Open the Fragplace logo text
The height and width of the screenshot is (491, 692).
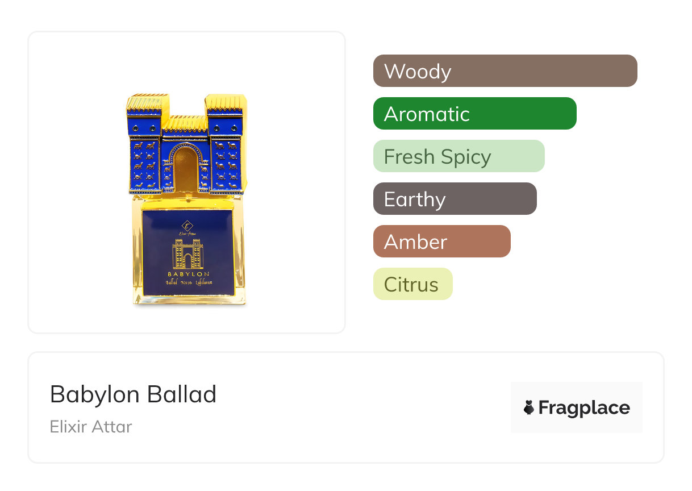click(584, 407)
